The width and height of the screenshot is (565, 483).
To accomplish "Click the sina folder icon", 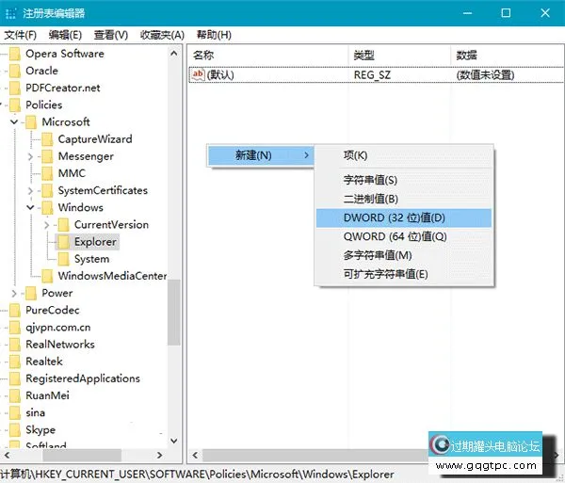I will point(15,413).
